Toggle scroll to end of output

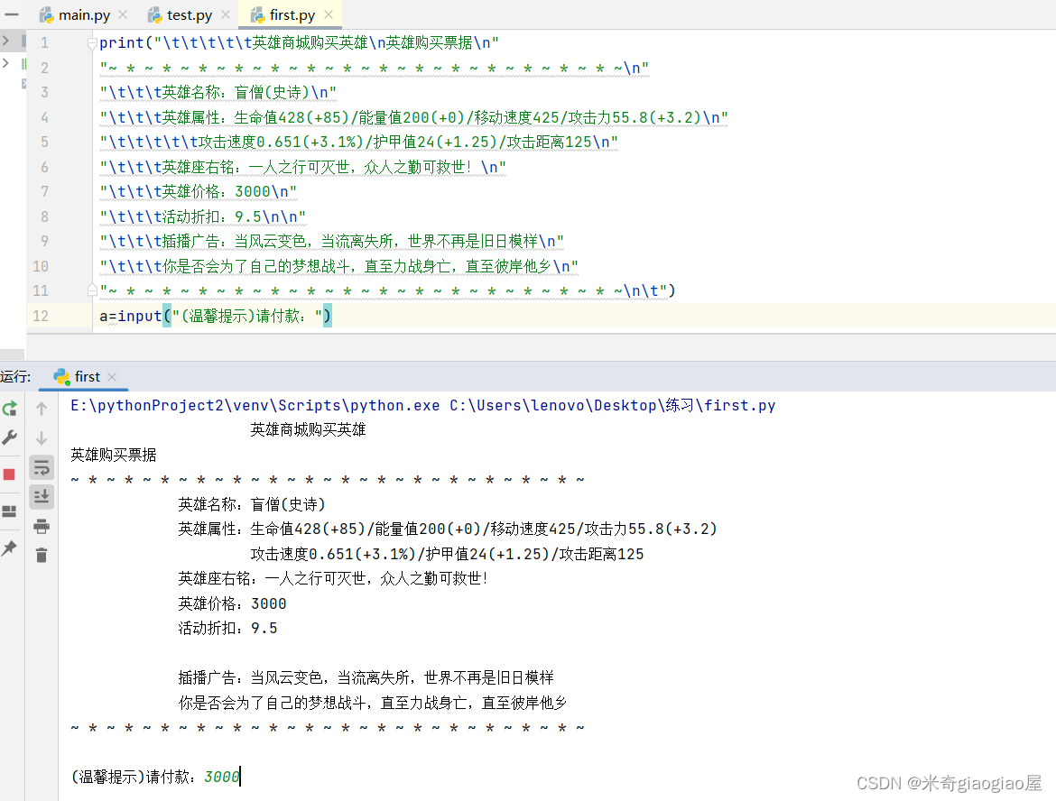point(42,497)
